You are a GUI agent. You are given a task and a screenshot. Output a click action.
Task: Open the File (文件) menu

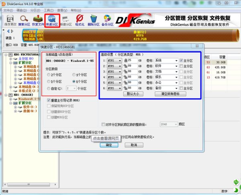coord(8,10)
